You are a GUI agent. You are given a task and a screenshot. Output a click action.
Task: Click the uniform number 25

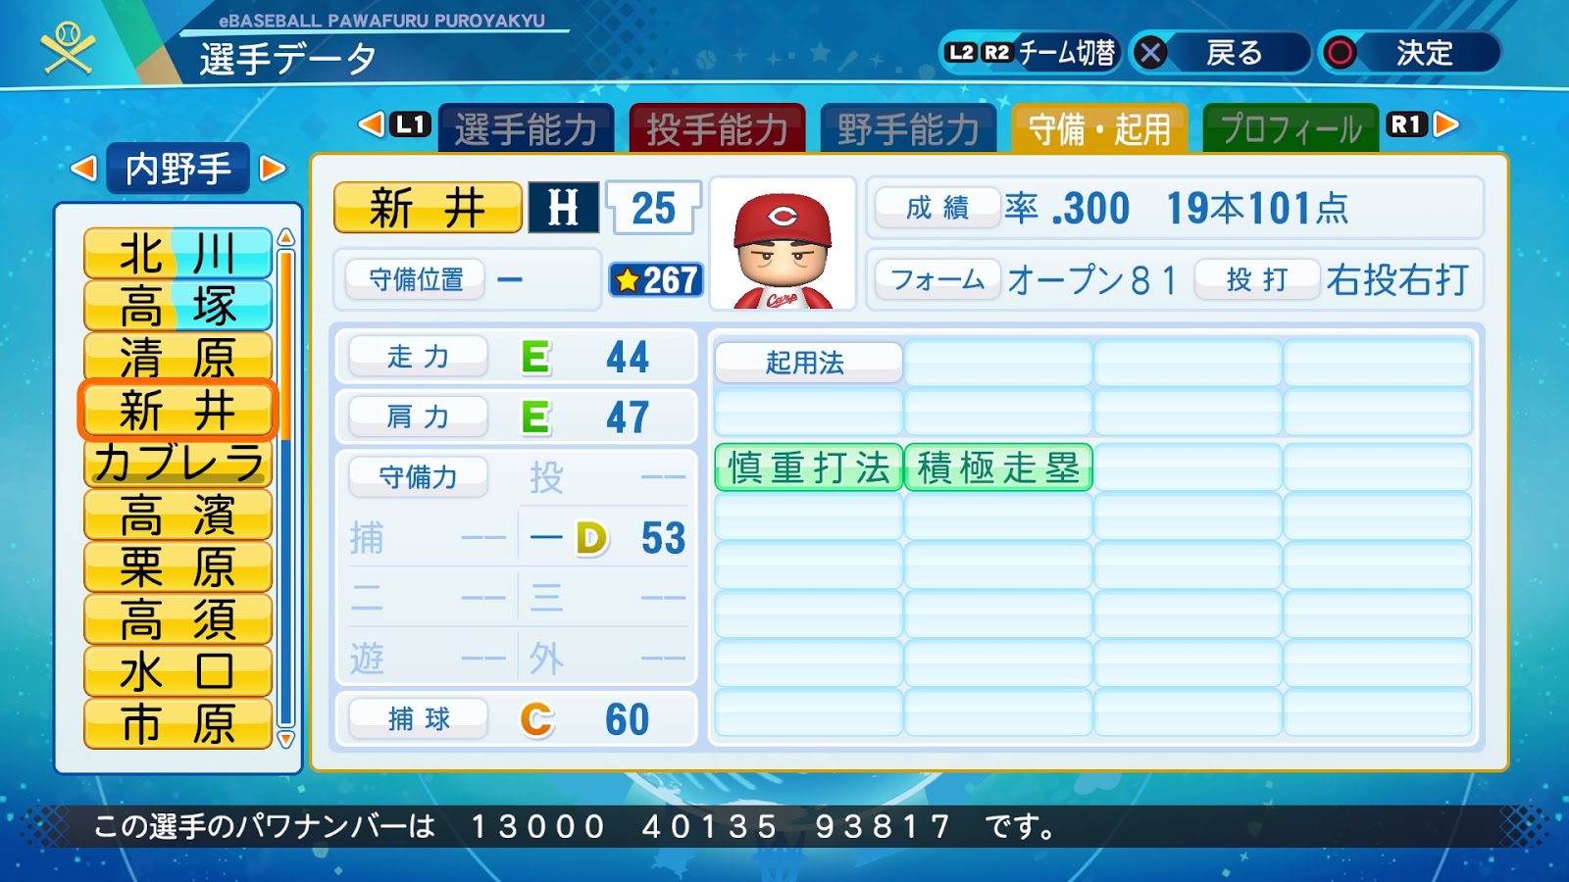point(654,208)
